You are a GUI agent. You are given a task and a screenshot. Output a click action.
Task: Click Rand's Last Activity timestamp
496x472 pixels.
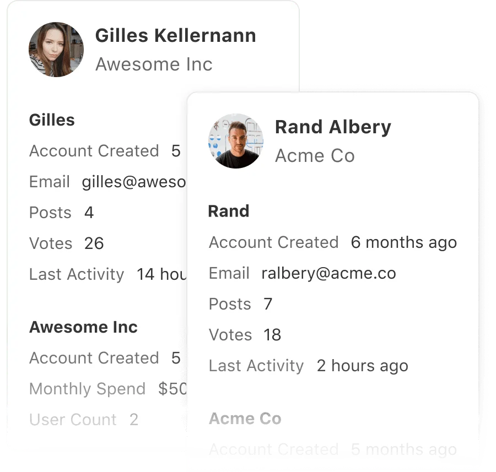(362, 365)
